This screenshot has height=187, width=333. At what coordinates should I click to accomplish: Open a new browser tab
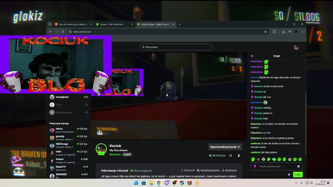click(x=180, y=24)
